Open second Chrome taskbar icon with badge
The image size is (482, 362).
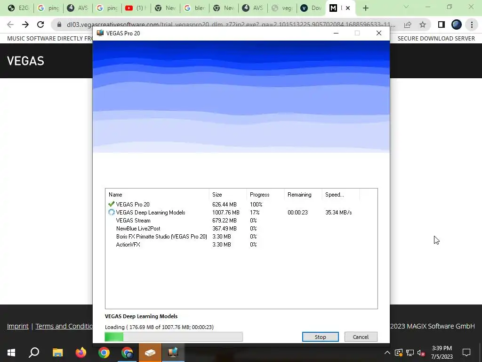127,353
